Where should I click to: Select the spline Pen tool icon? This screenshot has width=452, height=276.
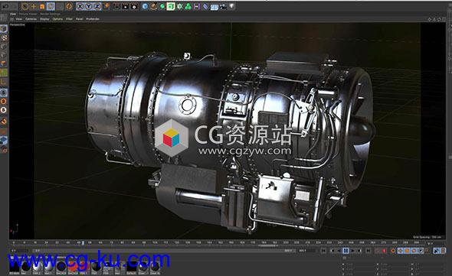click(154, 6)
